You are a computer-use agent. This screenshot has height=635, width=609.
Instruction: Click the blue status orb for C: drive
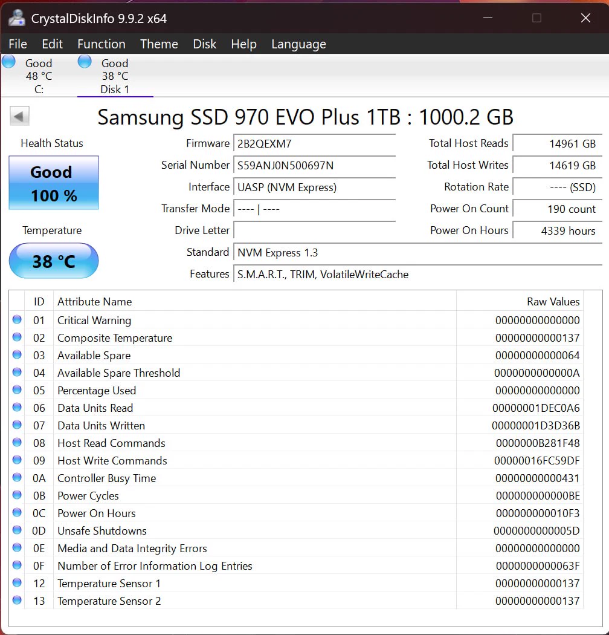pos(8,62)
